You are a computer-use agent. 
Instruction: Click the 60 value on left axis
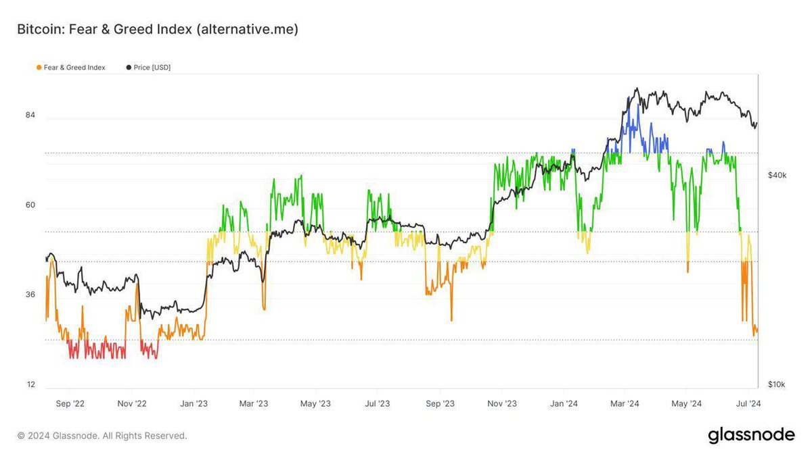coord(30,205)
